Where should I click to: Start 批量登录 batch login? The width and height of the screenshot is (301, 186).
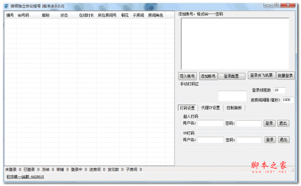[285, 76]
